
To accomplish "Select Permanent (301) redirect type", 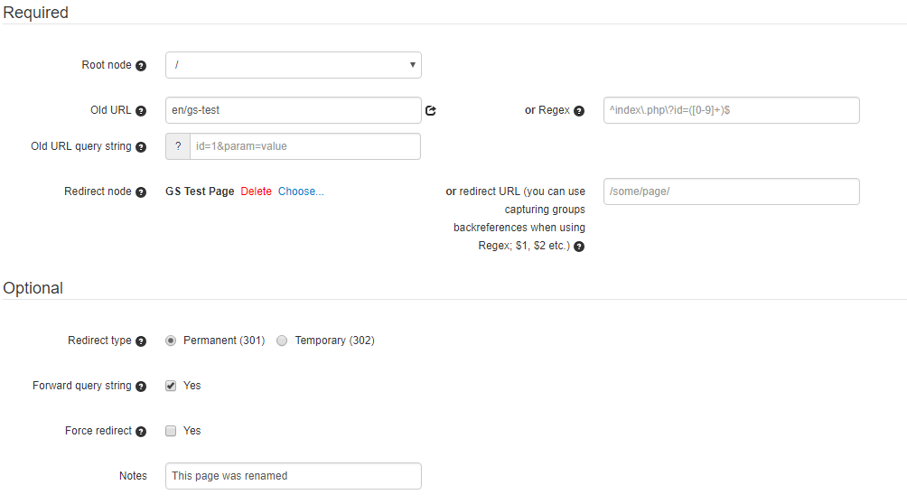I will coord(171,341).
